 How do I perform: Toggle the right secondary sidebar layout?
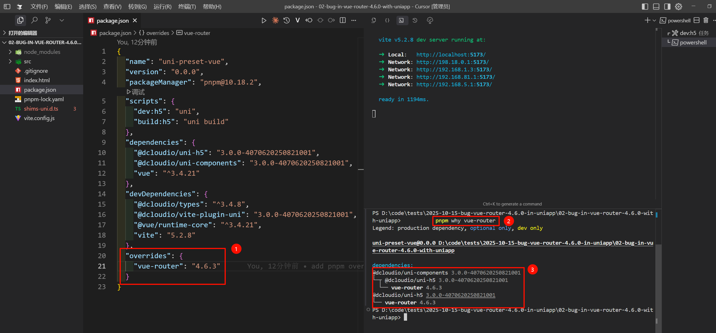[667, 6]
